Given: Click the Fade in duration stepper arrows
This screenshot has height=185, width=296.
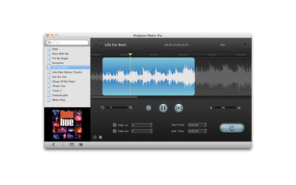Looking at the screenshot, I should [151, 125].
